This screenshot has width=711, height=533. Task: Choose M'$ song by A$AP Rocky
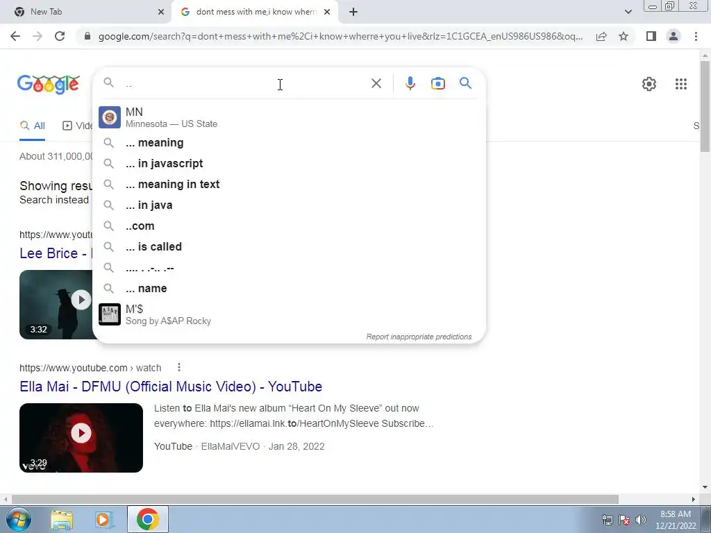pyautogui.click(x=289, y=314)
